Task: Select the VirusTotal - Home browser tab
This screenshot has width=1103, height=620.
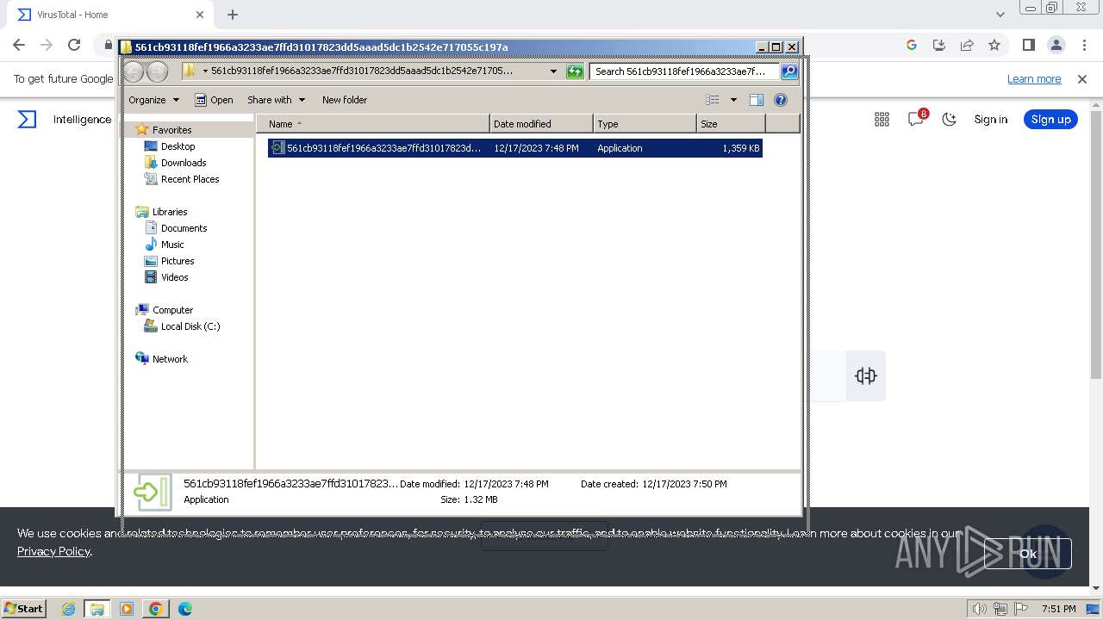Action: point(108,15)
